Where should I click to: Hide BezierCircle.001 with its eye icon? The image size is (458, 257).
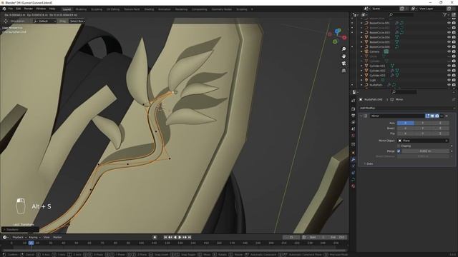click(x=449, y=23)
